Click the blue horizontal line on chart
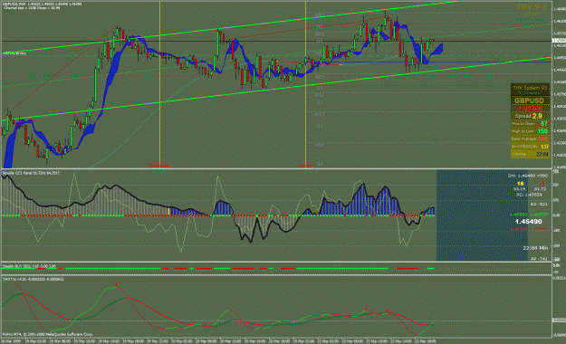 [x=436, y=62]
